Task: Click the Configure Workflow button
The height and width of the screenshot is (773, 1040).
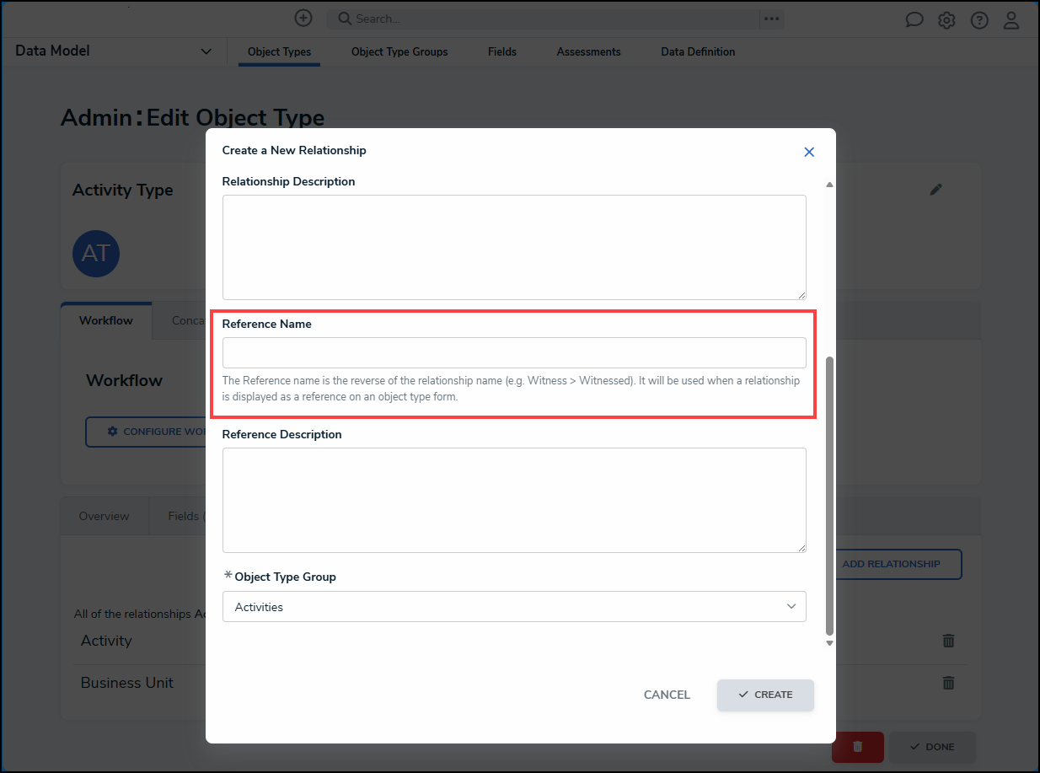Action: tap(147, 432)
